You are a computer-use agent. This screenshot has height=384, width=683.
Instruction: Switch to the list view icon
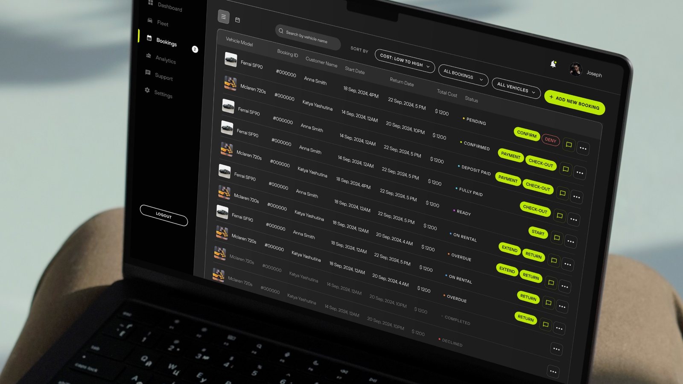(x=224, y=17)
